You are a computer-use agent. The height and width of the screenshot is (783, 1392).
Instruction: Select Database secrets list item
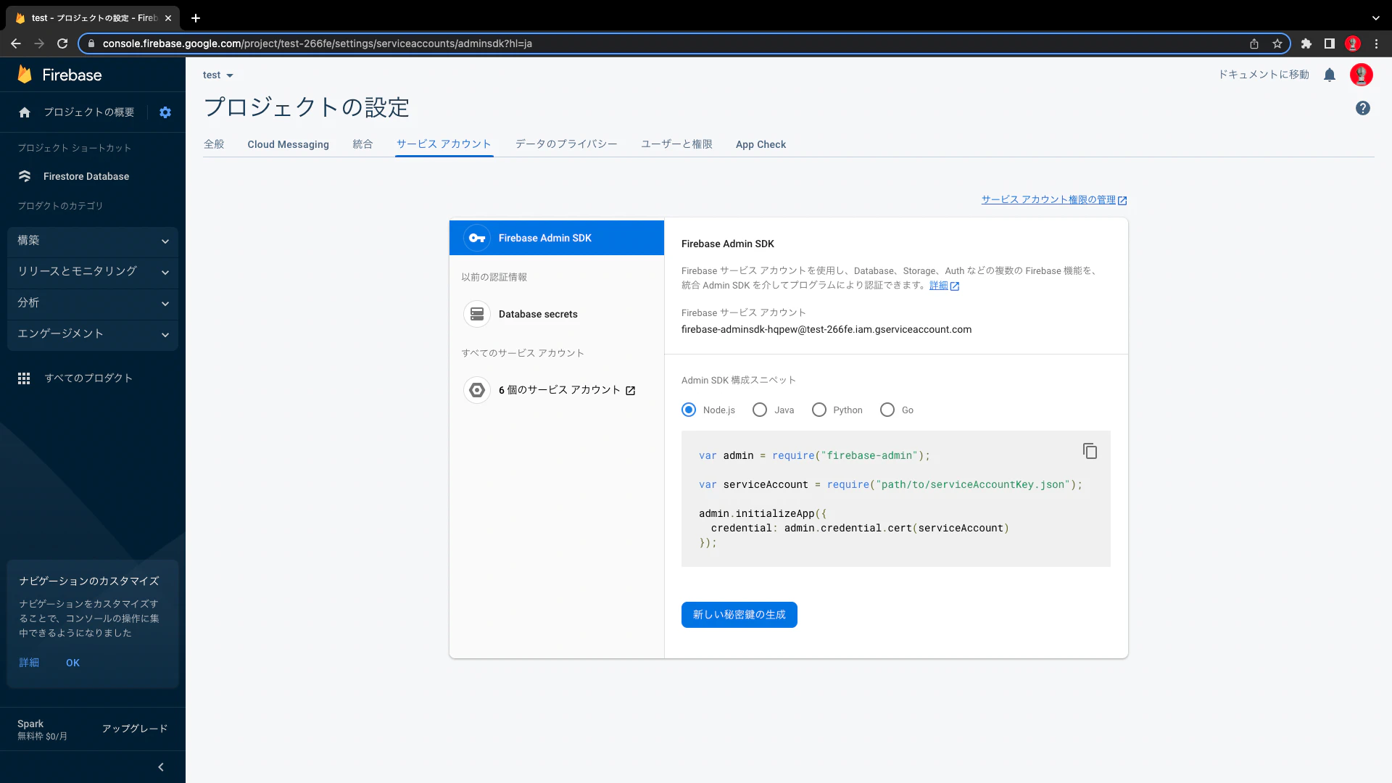[557, 314]
